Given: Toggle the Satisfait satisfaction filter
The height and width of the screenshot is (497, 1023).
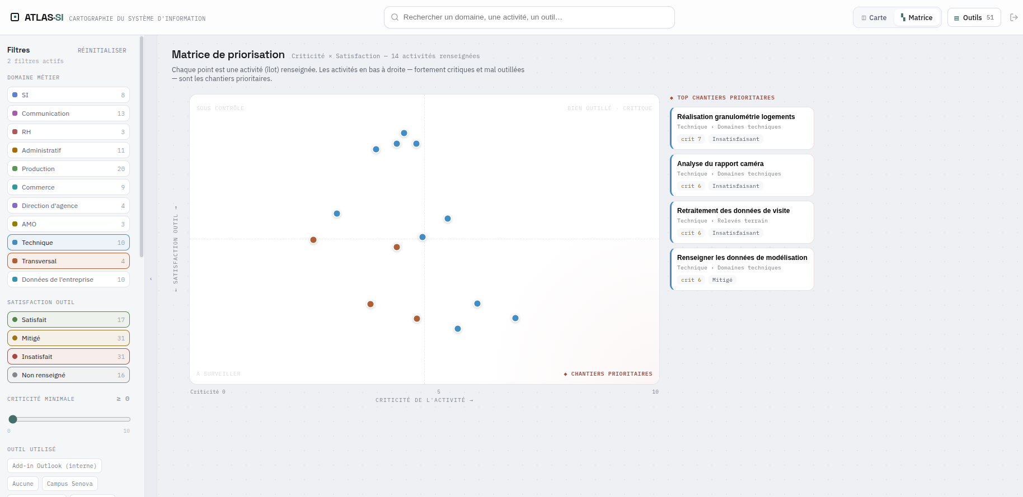Looking at the screenshot, I should pos(68,320).
